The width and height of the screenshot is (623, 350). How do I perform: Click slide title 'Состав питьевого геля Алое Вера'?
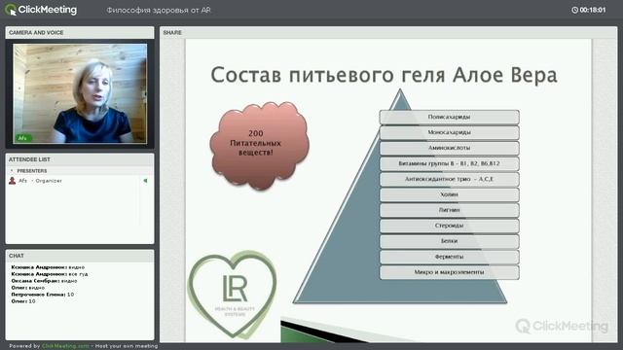click(x=384, y=75)
